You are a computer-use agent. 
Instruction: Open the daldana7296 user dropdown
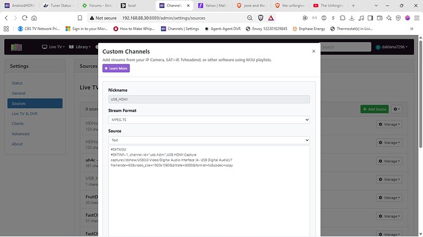click(392, 47)
